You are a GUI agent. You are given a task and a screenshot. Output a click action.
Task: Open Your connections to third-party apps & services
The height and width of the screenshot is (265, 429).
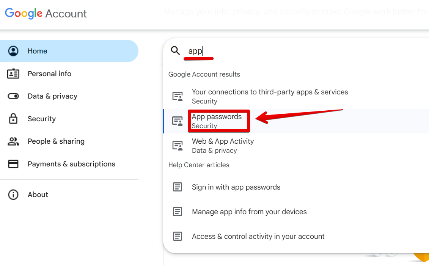coord(296,97)
